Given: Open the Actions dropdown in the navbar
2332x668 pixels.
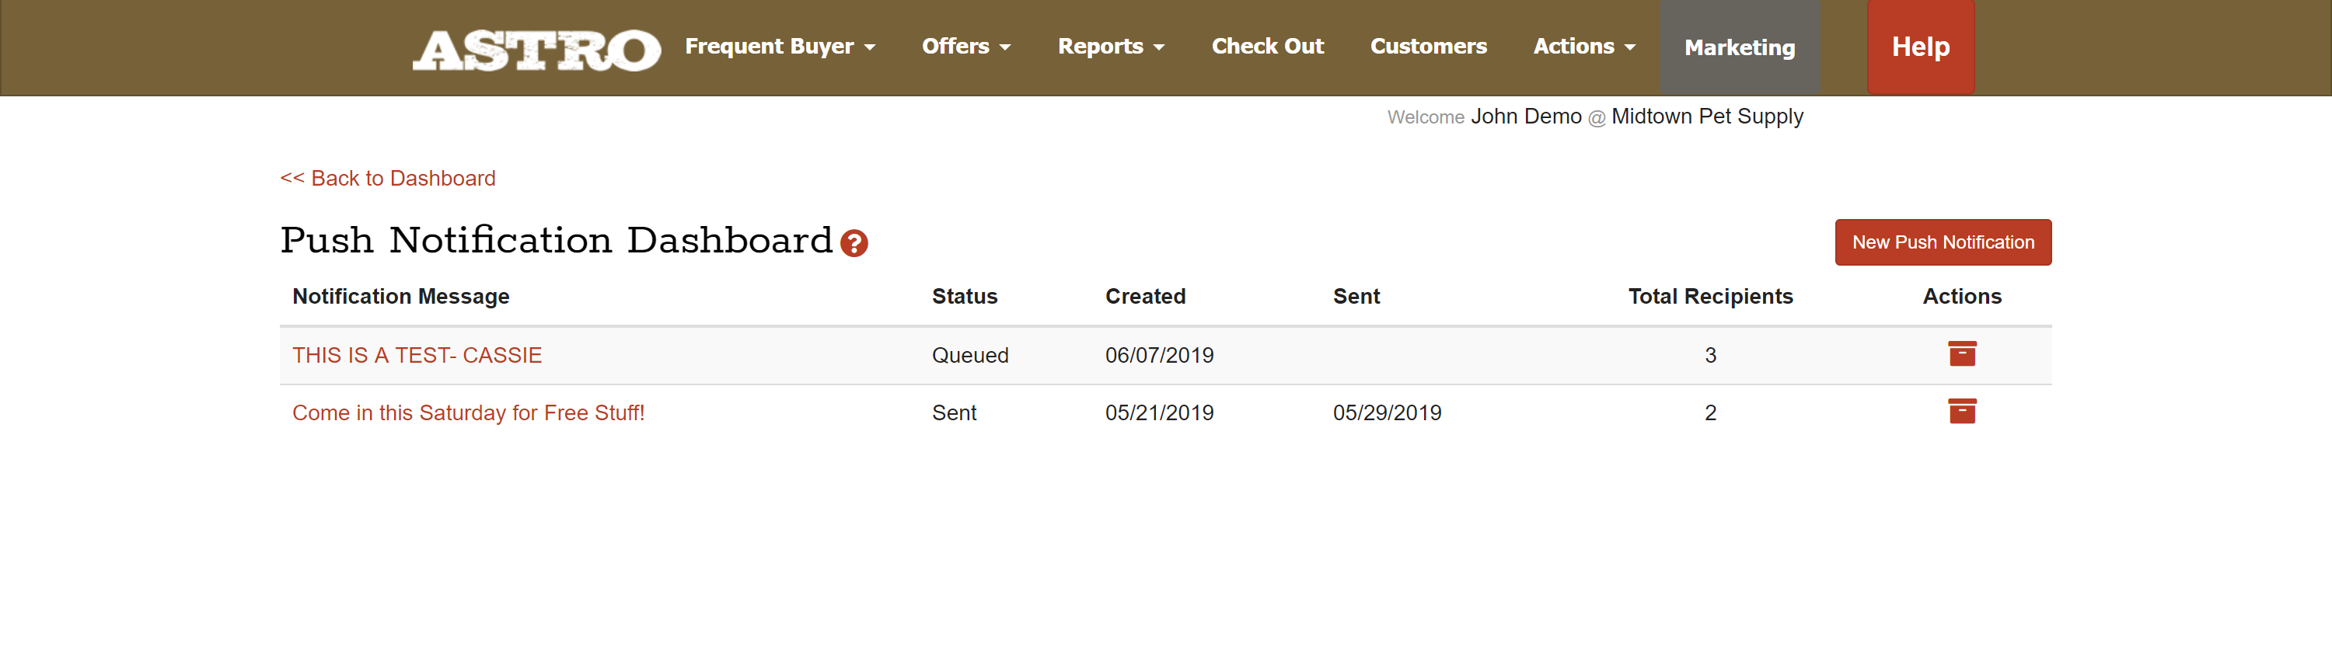Looking at the screenshot, I should 1583,47.
